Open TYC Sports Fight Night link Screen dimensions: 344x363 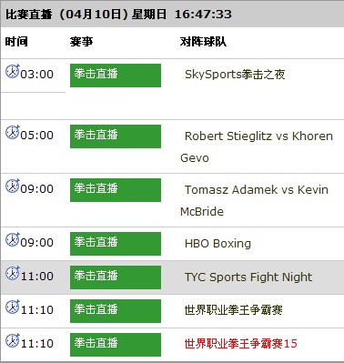coord(248,277)
